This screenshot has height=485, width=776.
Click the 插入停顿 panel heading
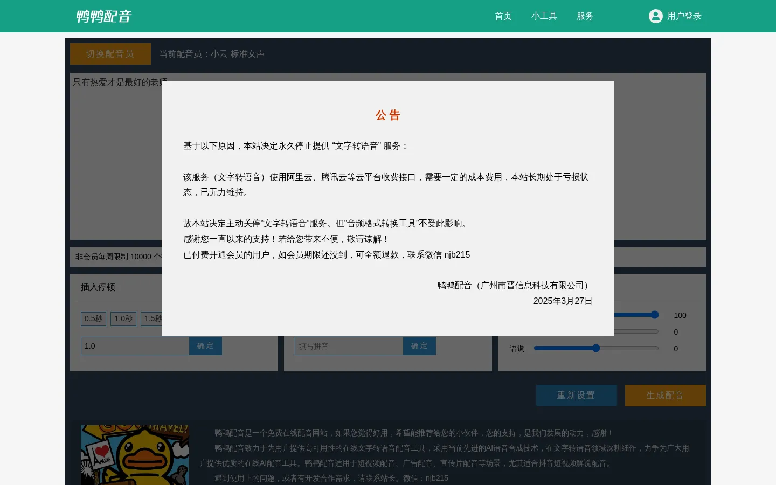[98, 287]
